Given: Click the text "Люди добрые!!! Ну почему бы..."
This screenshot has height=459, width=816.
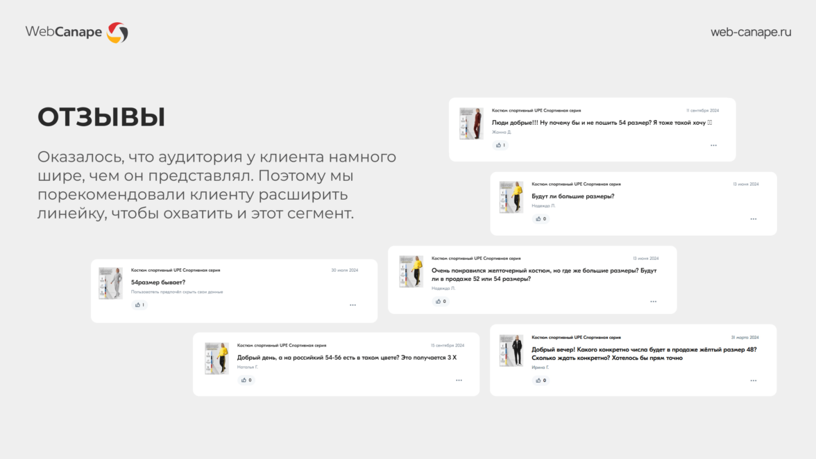Looking at the screenshot, I should (x=602, y=123).
